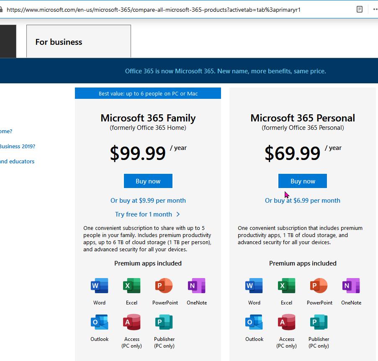Click the PowerPoint icon under Microsoft 365 Family
Image resolution: width=378 pixels, height=361 pixels.
164,286
